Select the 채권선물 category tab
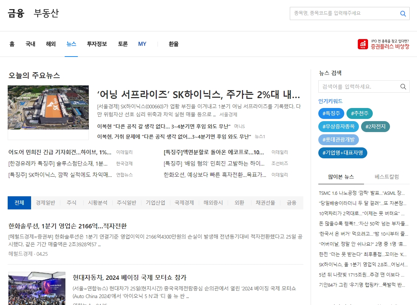 (x=265, y=203)
